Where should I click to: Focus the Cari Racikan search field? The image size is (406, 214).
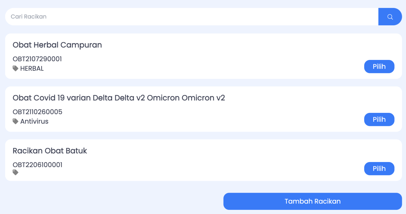[190, 17]
